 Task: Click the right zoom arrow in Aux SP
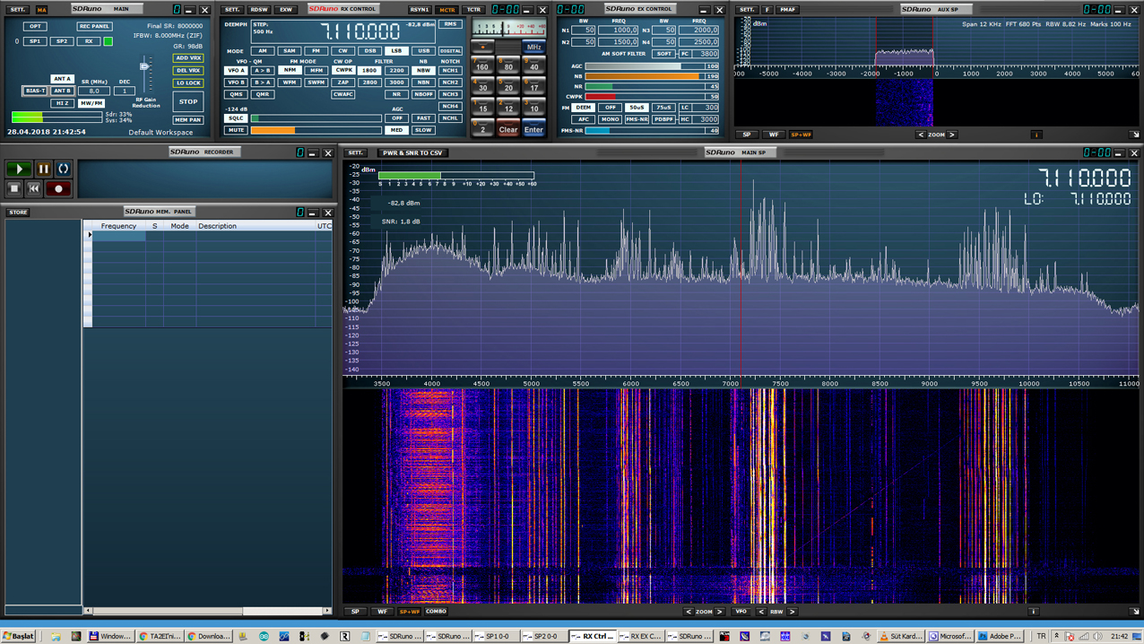point(952,135)
